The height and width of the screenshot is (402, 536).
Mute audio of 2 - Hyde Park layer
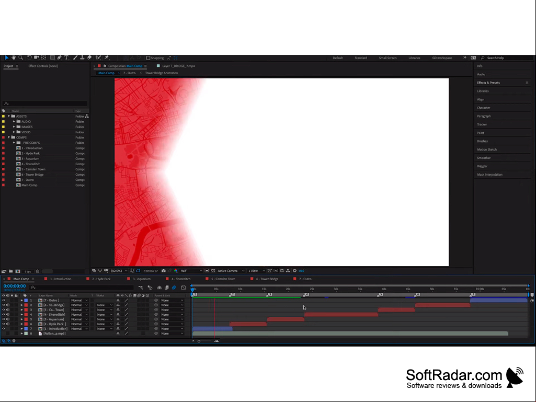pyautogui.click(x=8, y=324)
